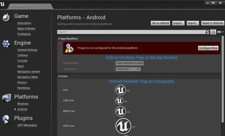Click the Platforms section devices icon
Viewport: 225px width, 136px height.
click(x=7, y=98)
